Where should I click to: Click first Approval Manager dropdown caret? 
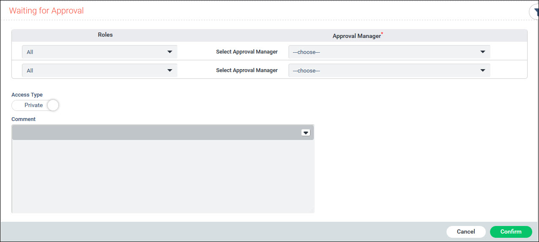coord(483,52)
